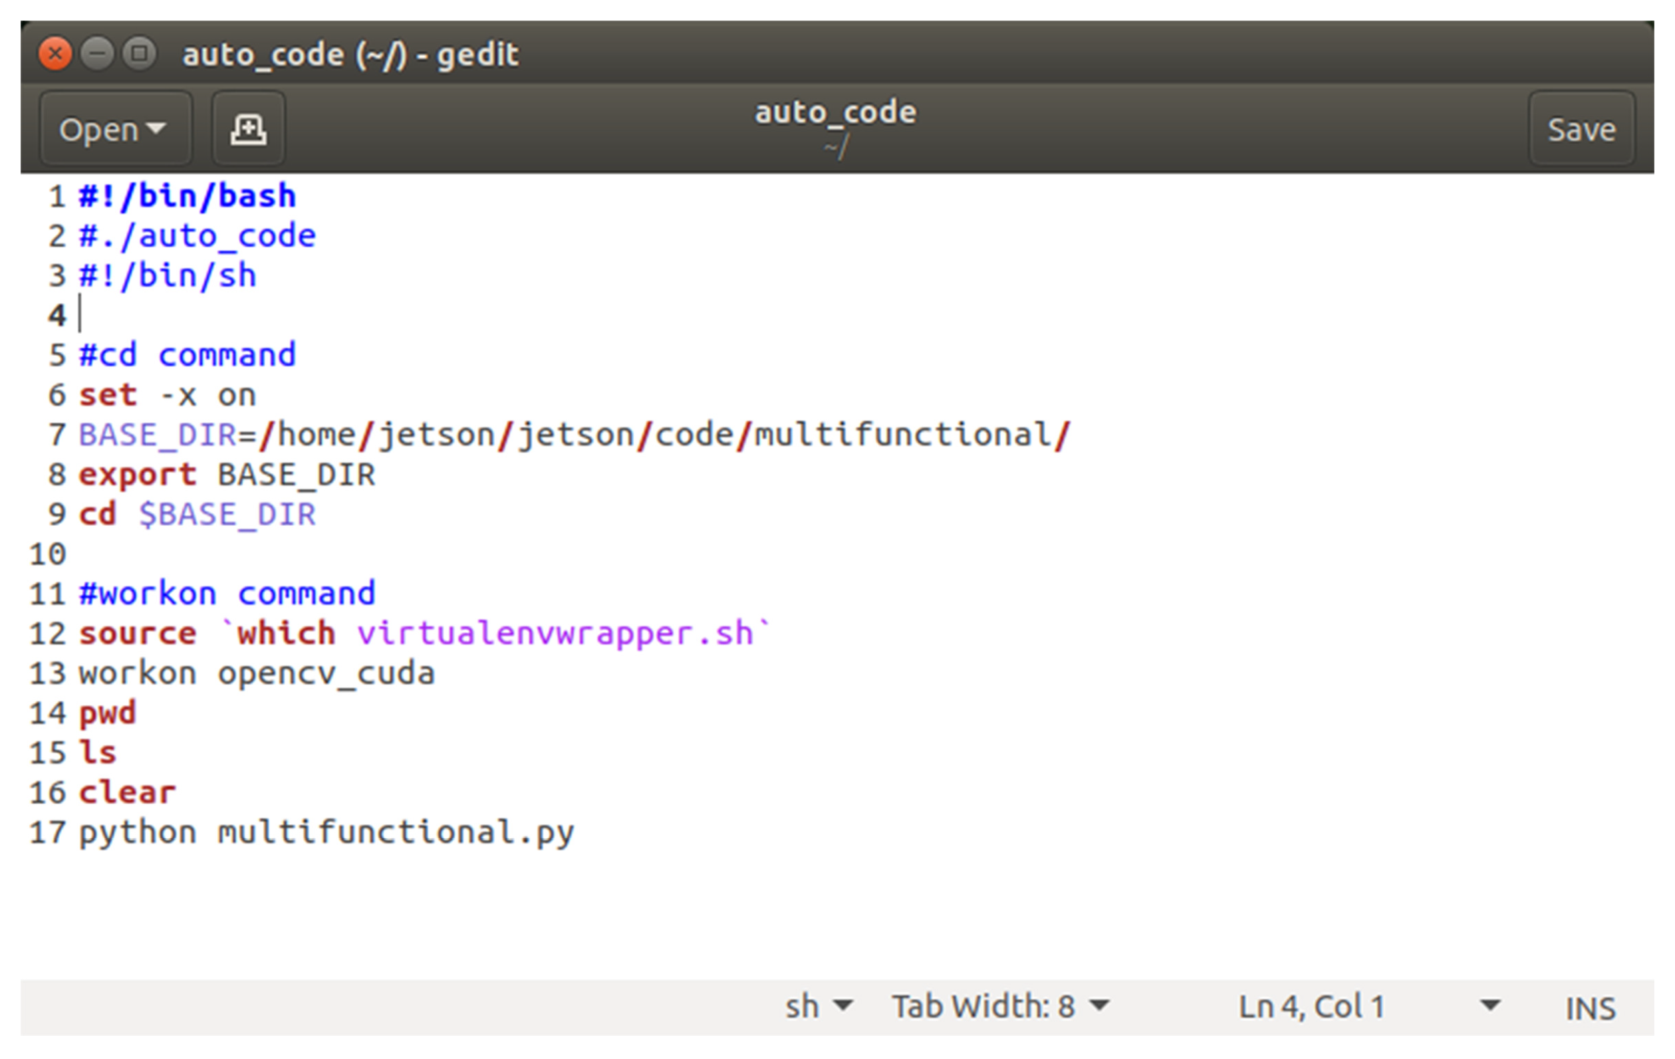
Task: Save the auto_code file
Action: 1581,130
